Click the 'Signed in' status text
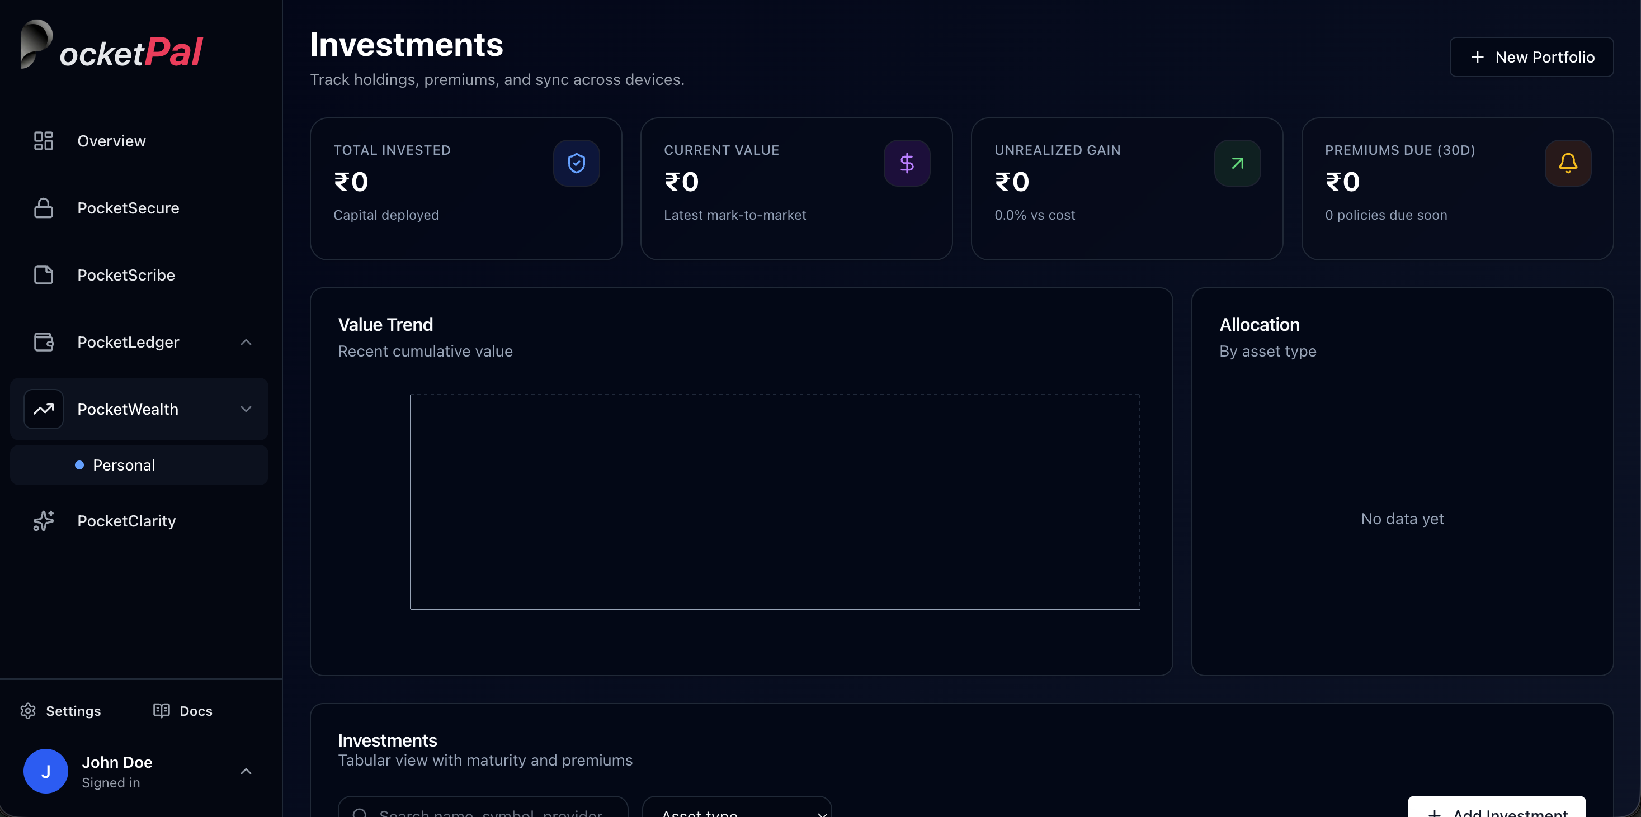 click(111, 783)
